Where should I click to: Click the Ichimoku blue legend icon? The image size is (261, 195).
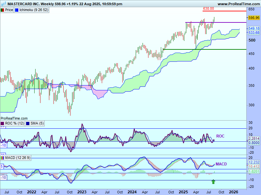pyautogui.click(x=17, y=10)
